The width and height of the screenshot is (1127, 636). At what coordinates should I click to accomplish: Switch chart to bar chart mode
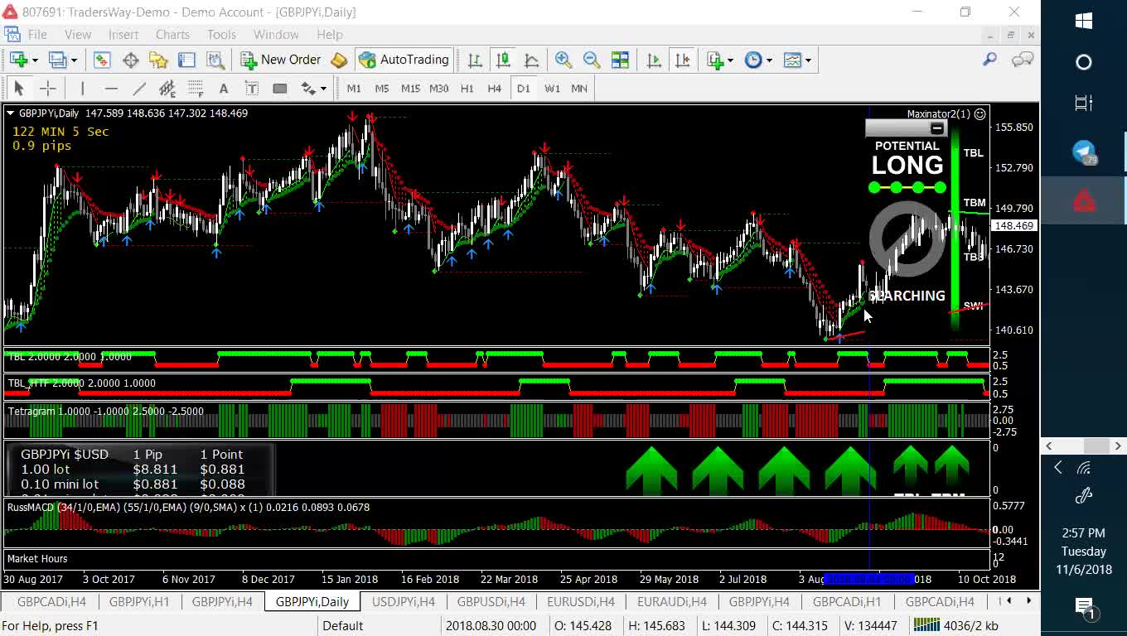(x=475, y=60)
